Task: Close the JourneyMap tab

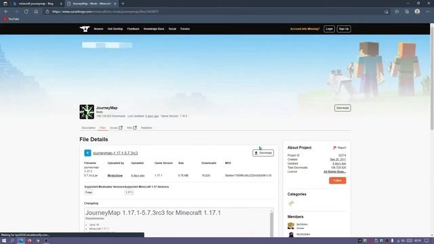Action: (x=115, y=3)
